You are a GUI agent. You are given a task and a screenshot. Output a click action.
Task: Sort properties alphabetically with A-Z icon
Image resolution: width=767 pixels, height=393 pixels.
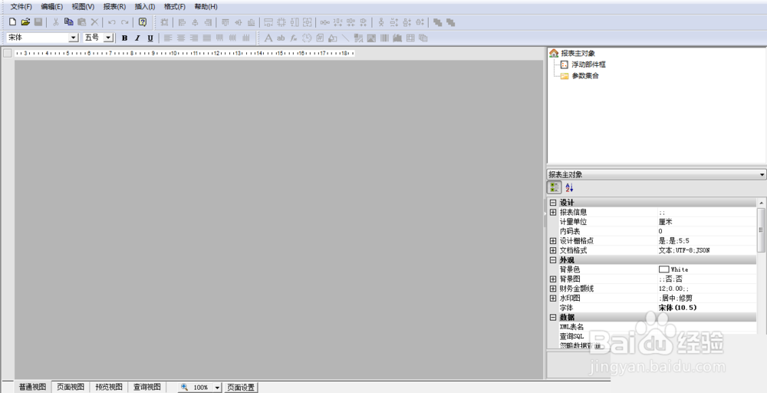[569, 187]
